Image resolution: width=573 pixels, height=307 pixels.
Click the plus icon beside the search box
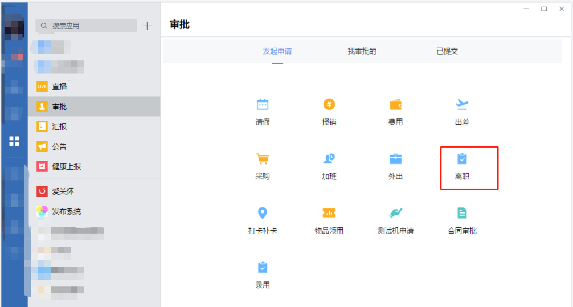[x=147, y=26]
